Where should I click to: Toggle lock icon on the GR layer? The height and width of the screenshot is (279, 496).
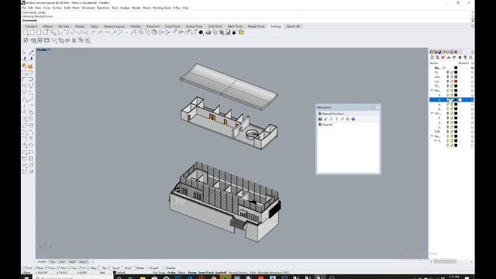point(452,77)
